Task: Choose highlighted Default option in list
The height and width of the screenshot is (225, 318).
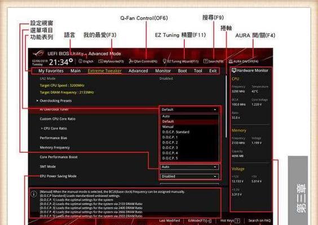Action: (x=189, y=121)
